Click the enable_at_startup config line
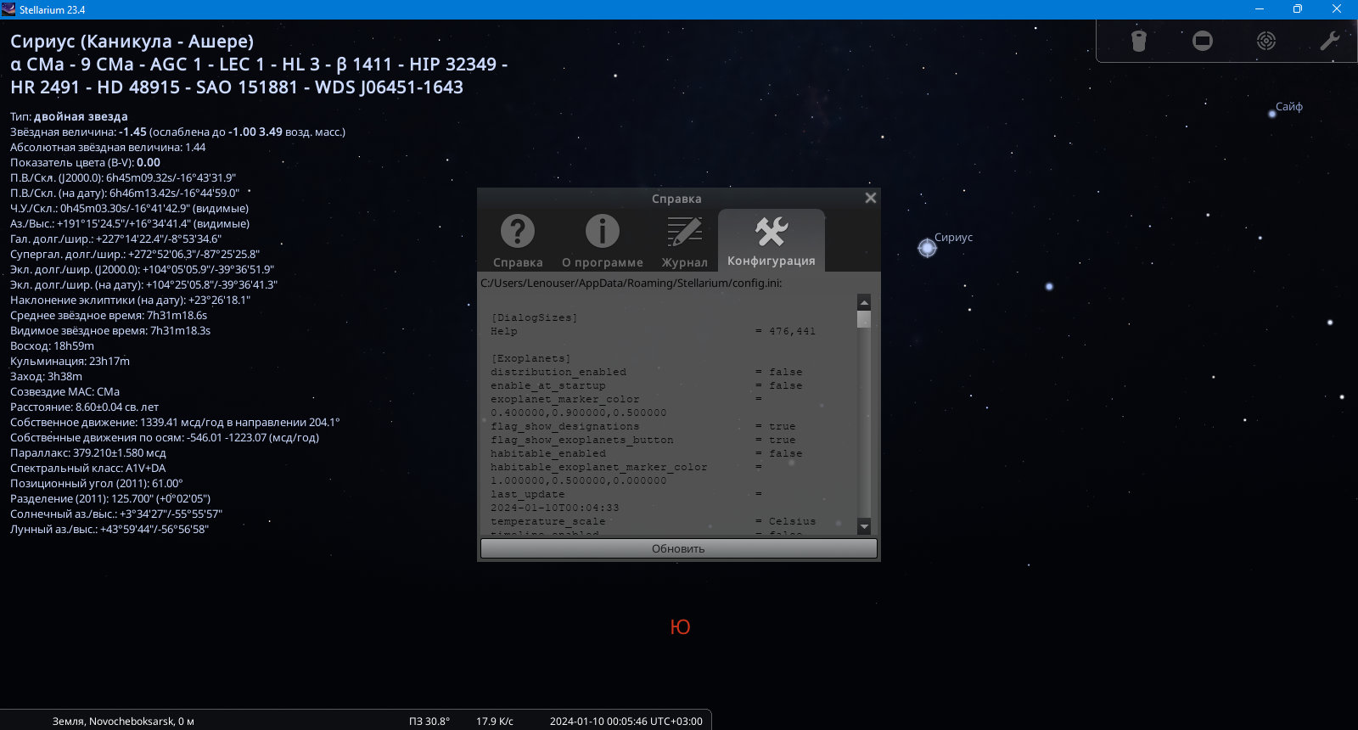Viewport: 1358px width, 730px height. [646, 385]
